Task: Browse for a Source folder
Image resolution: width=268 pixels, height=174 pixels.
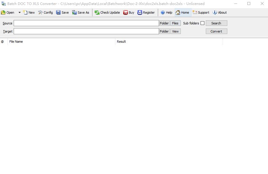Action: click(x=165, y=23)
